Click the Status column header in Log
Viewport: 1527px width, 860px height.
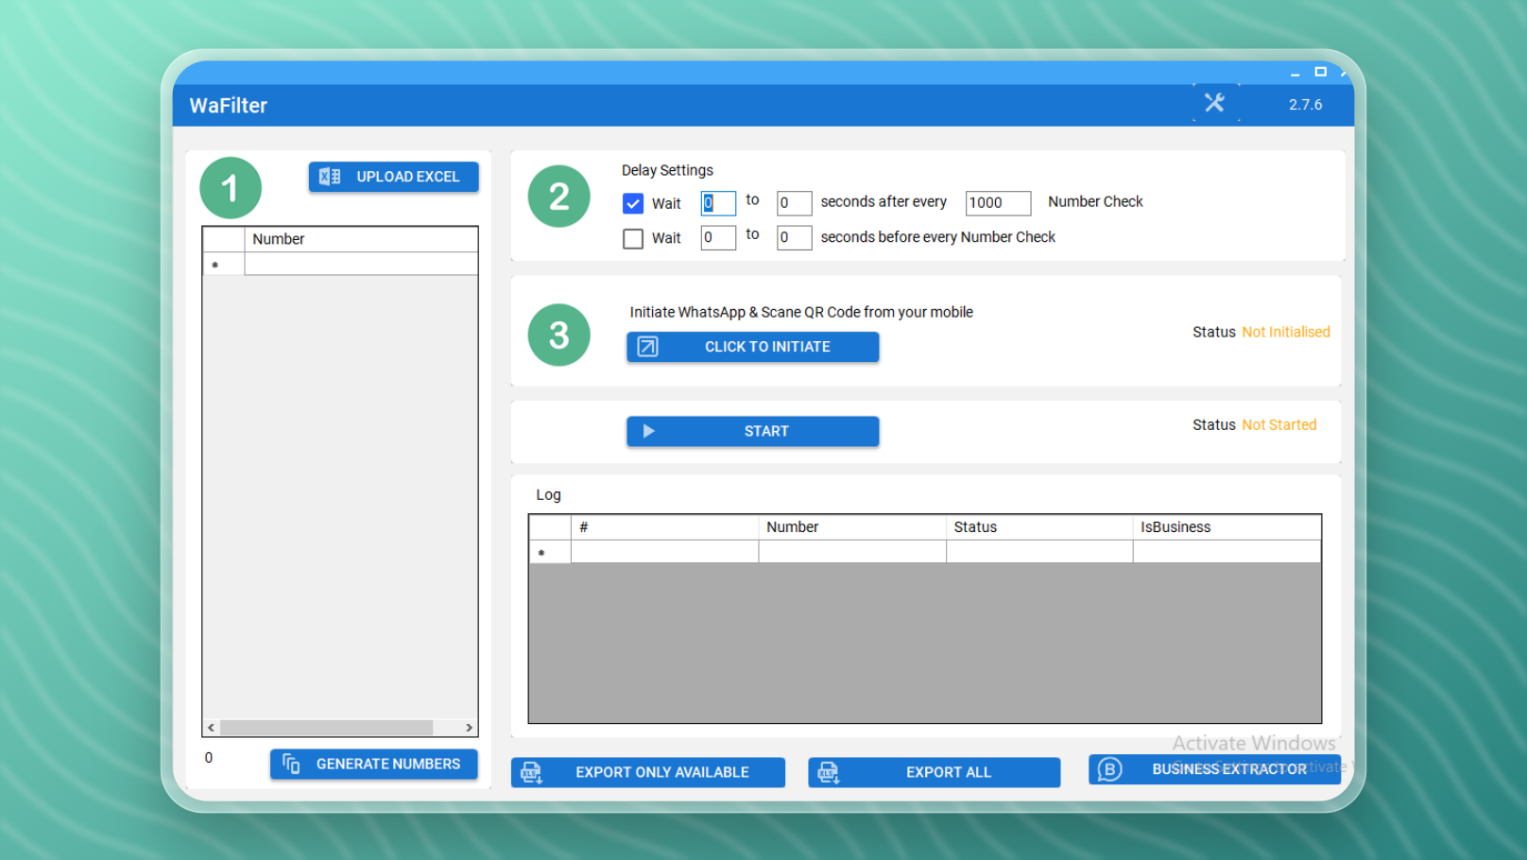1038,527
